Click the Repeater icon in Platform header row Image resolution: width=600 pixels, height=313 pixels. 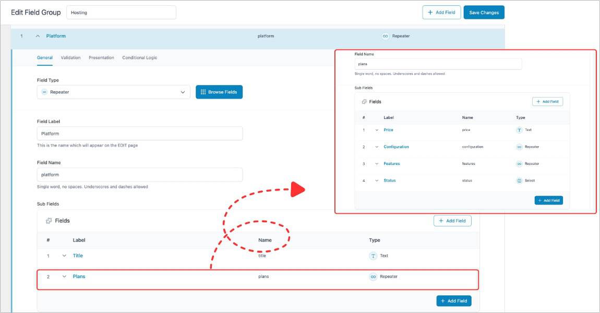[386, 36]
